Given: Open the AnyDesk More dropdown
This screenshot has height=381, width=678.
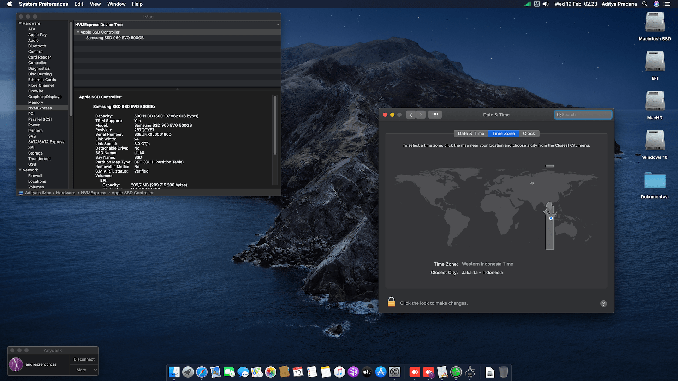Looking at the screenshot, I should tap(84, 370).
